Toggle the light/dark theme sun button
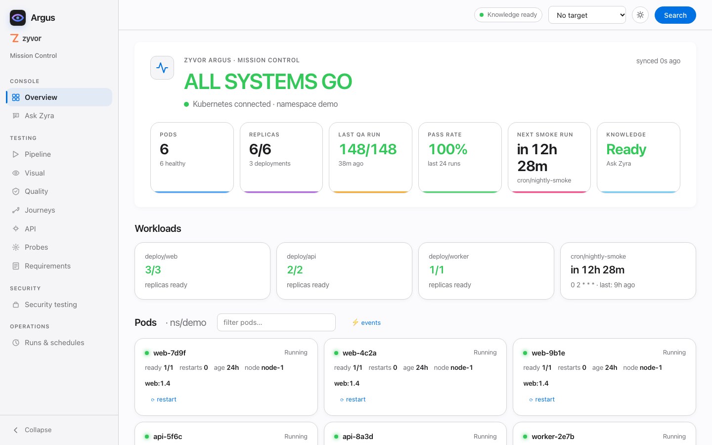712x445 pixels. coord(640,15)
